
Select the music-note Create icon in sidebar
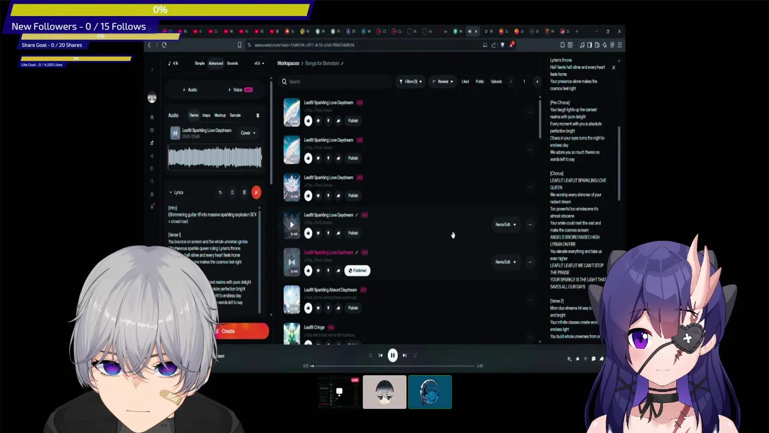tap(152, 143)
